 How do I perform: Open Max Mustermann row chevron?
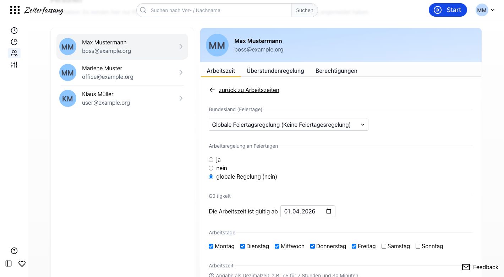click(181, 47)
